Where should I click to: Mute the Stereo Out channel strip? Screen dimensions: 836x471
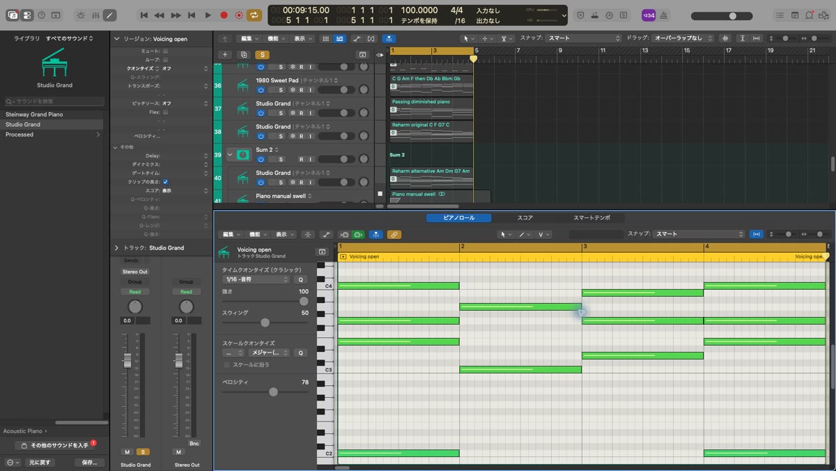pos(178,451)
